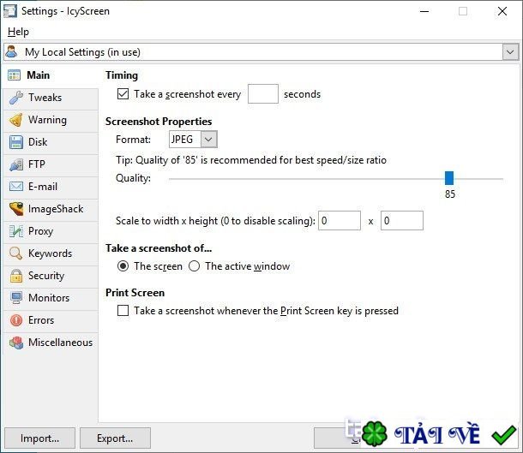The width and height of the screenshot is (523, 453).
Task: Open the Errors tab
Action: point(51,320)
